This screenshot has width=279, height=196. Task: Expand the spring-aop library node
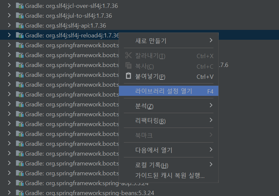[9, 183]
